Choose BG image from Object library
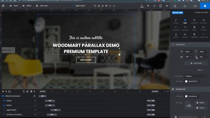Viewport: 210px width, 118px height. [x=200, y=108]
